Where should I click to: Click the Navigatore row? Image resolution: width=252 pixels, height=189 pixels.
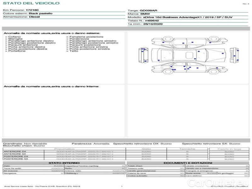[33, 174]
